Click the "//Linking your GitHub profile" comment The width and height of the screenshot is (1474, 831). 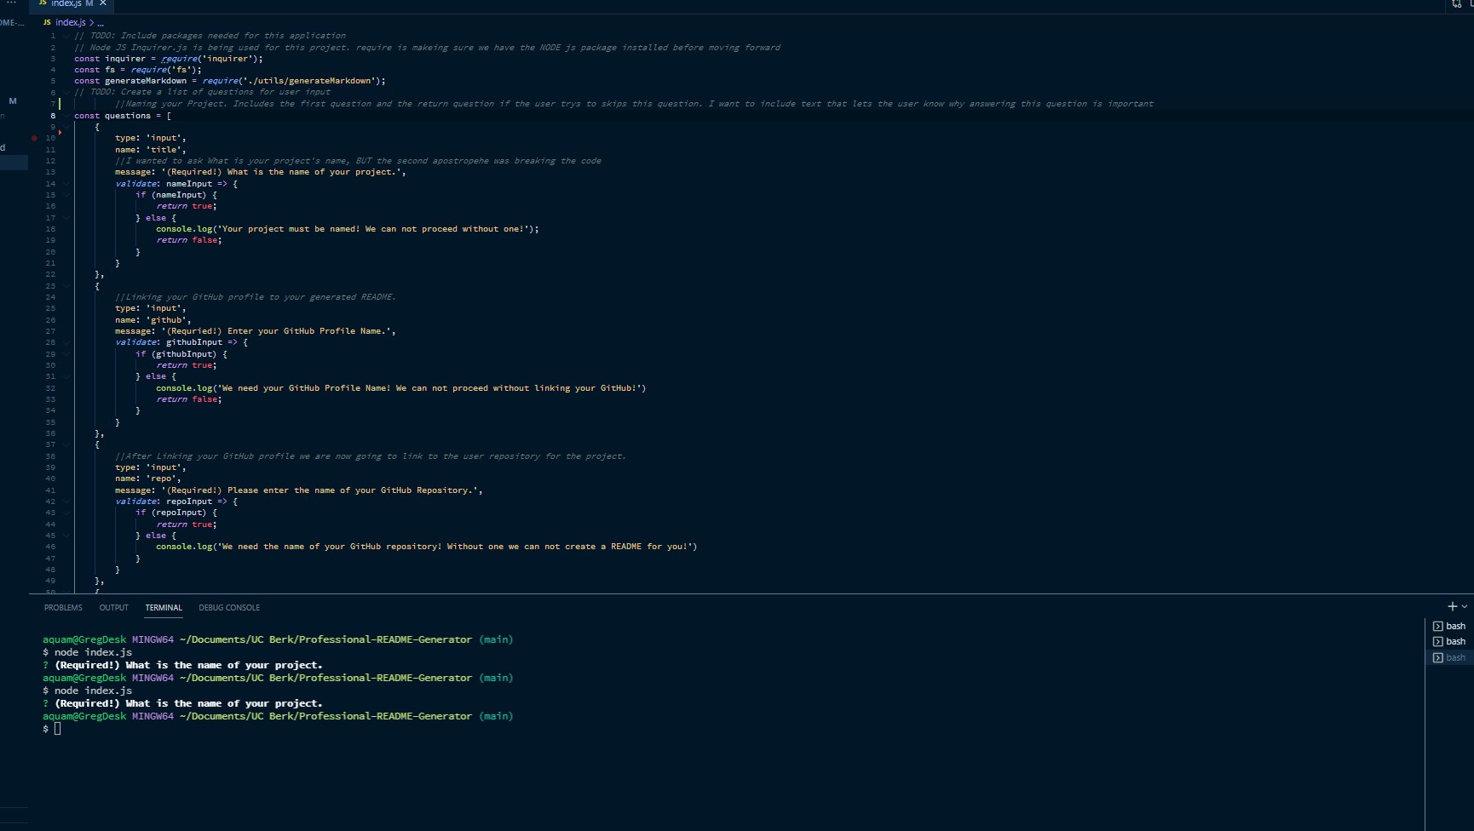click(x=256, y=297)
